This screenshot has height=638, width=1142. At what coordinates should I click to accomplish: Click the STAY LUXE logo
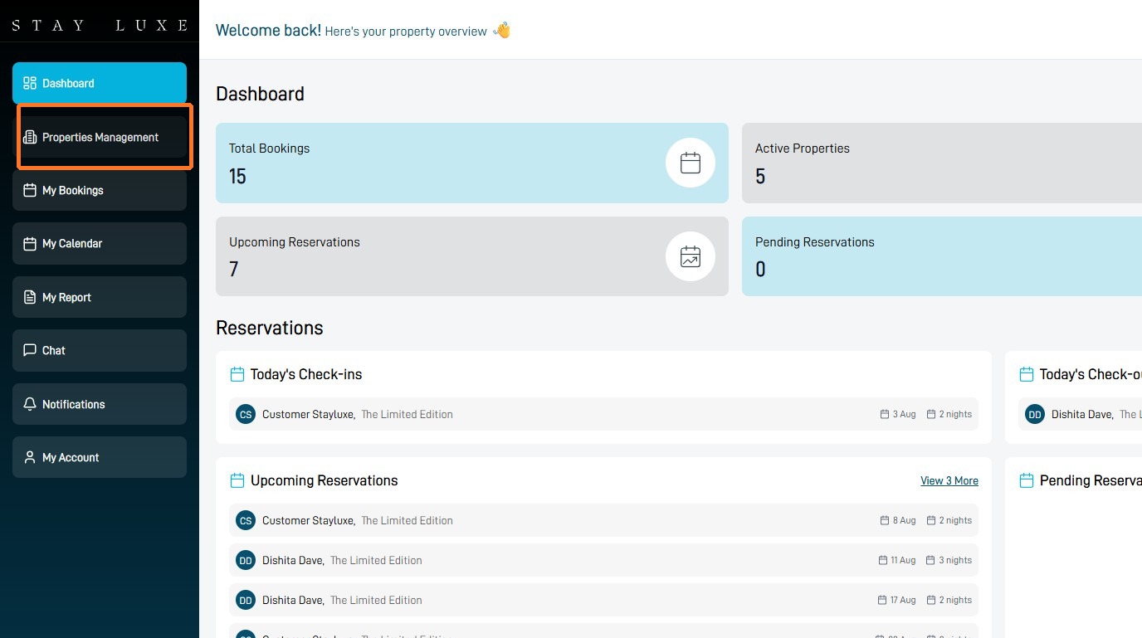click(100, 25)
